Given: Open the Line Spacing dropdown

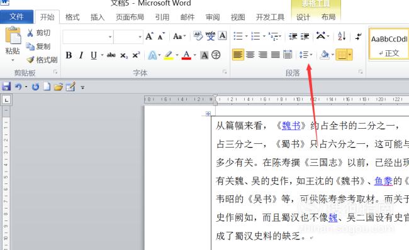Looking at the screenshot, I should 306,55.
